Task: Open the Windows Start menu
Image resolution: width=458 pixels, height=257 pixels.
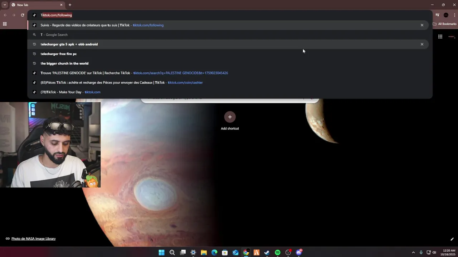Action: pos(161,252)
